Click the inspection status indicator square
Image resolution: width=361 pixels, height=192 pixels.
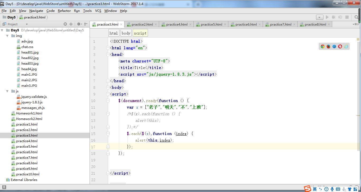click(358, 40)
